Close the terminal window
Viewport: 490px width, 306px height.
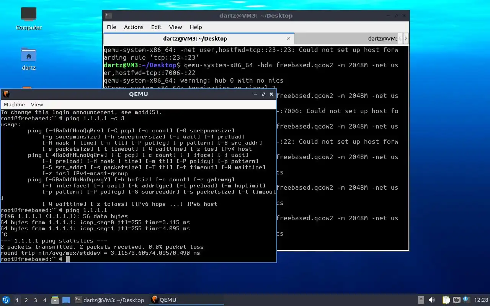pyautogui.click(x=405, y=16)
